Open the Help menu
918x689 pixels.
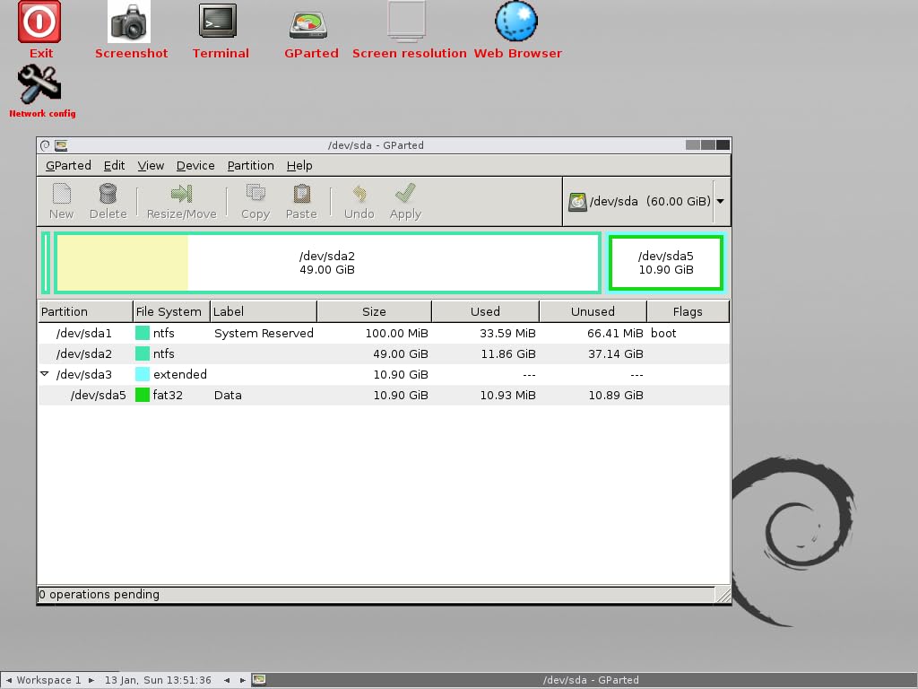tap(299, 165)
